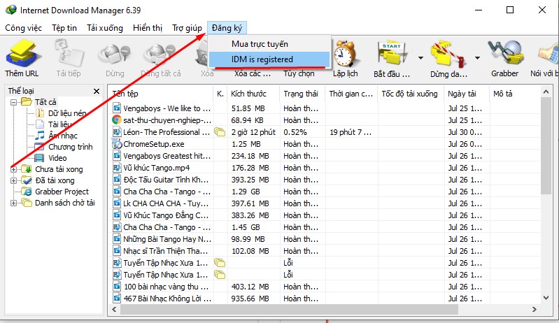Open the Tệp tin menu
Viewport: 559px width, 323px height.
click(x=64, y=28)
